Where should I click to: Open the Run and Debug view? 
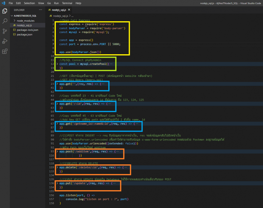[5, 41]
